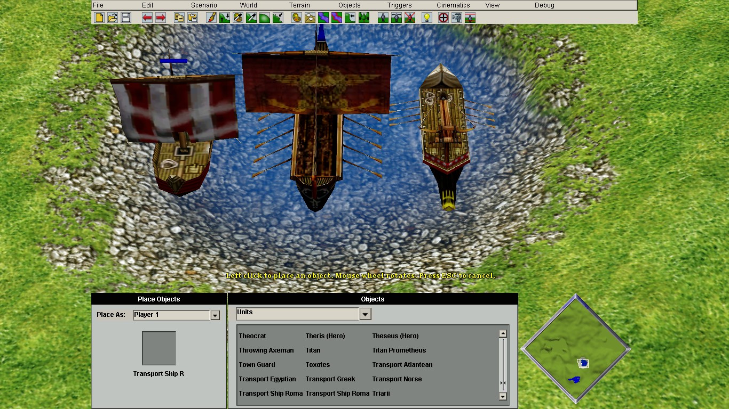Image resolution: width=729 pixels, height=409 pixels.
Task: Click the New scenario icon
Action: point(99,18)
